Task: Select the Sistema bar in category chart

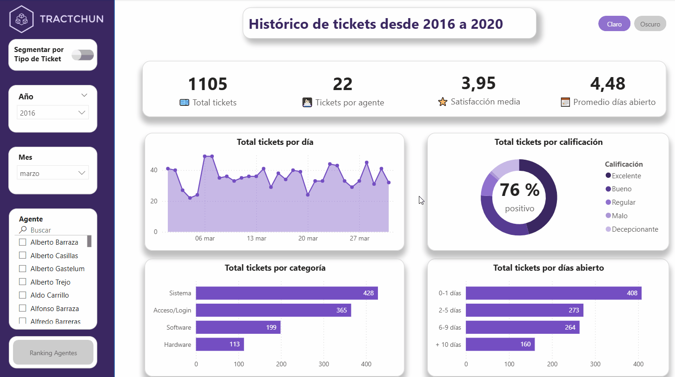Action: click(286, 293)
